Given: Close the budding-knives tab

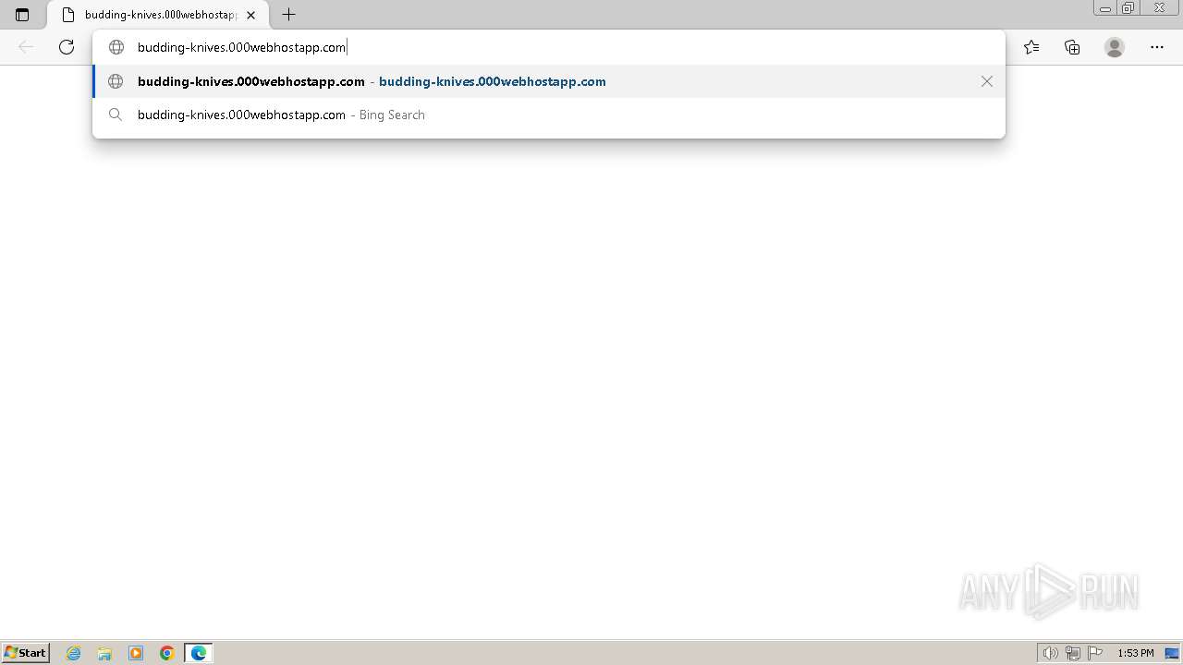Looking at the screenshot, I should tap(250, 15).
